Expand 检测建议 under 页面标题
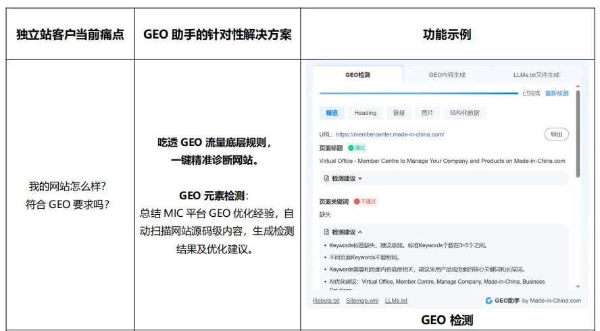 [443, 178]
